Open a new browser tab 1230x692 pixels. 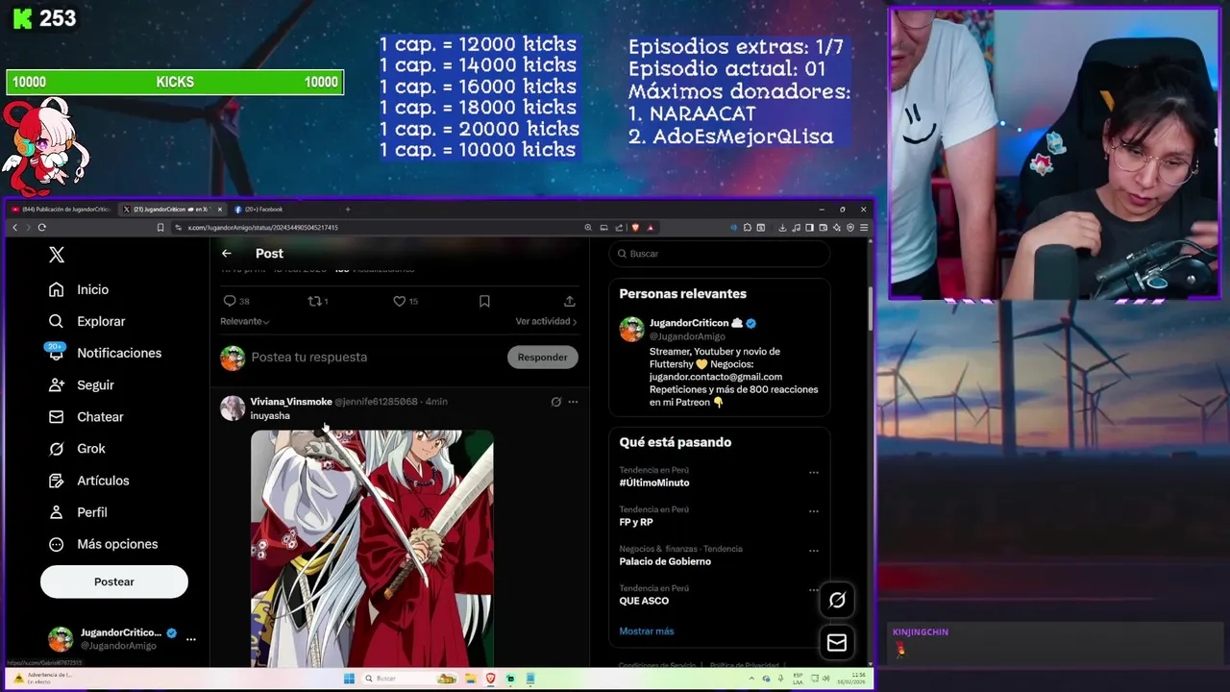(x=348, y=210)
